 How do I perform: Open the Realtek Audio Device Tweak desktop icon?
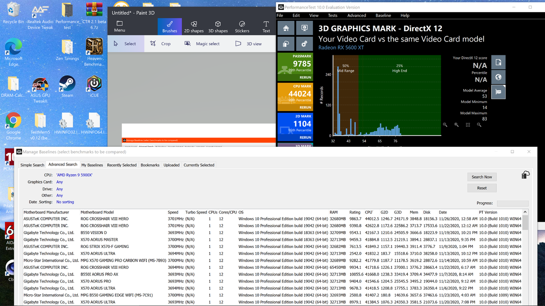40,16
